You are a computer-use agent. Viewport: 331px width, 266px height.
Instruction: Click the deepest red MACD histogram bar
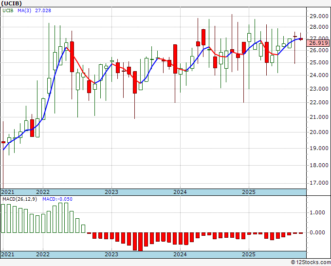[140, 242]
